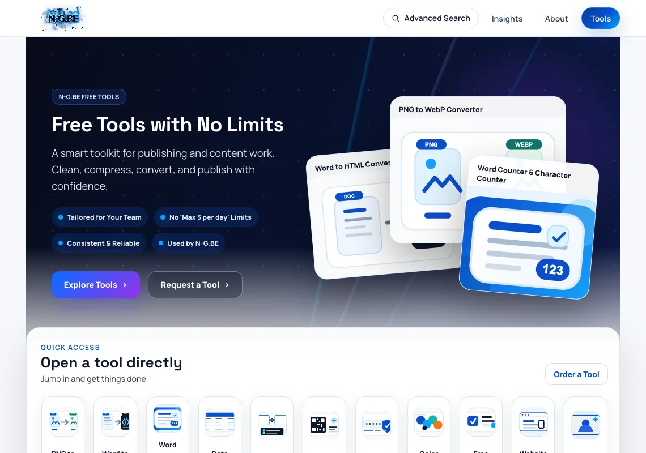646x453 pixels.
Task: Click the N-G.BE FREE TOOLS badge
Action: (x=88, y=97)
